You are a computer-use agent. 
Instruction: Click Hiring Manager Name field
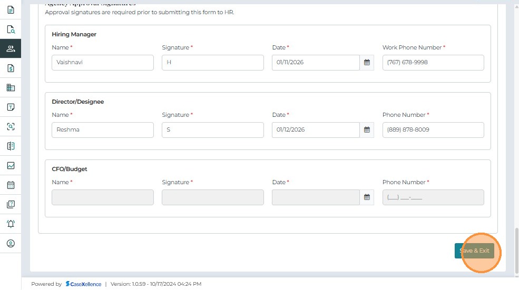tap(103, 63)
